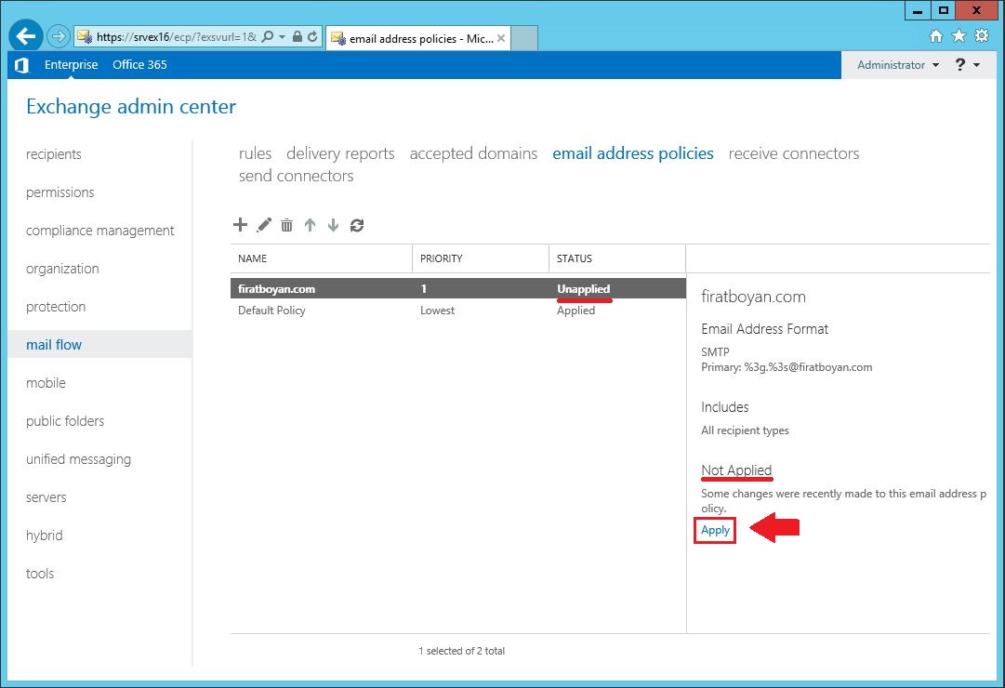The image size is (1005, 688).
Task: Open the send connectors tab
Action: click(297, 176)
